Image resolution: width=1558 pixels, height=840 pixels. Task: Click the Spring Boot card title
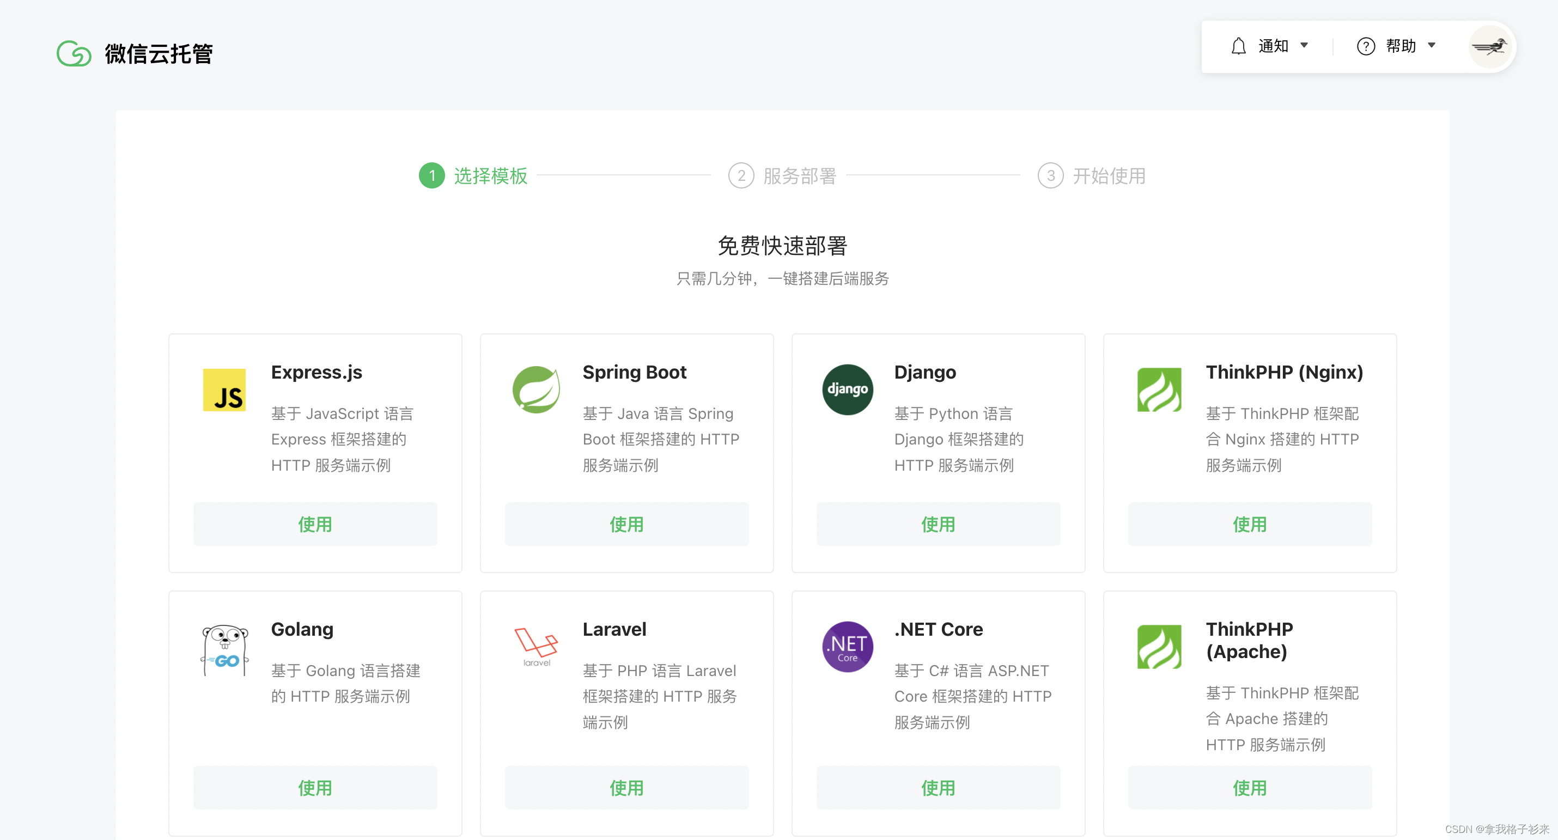[635, 372]
